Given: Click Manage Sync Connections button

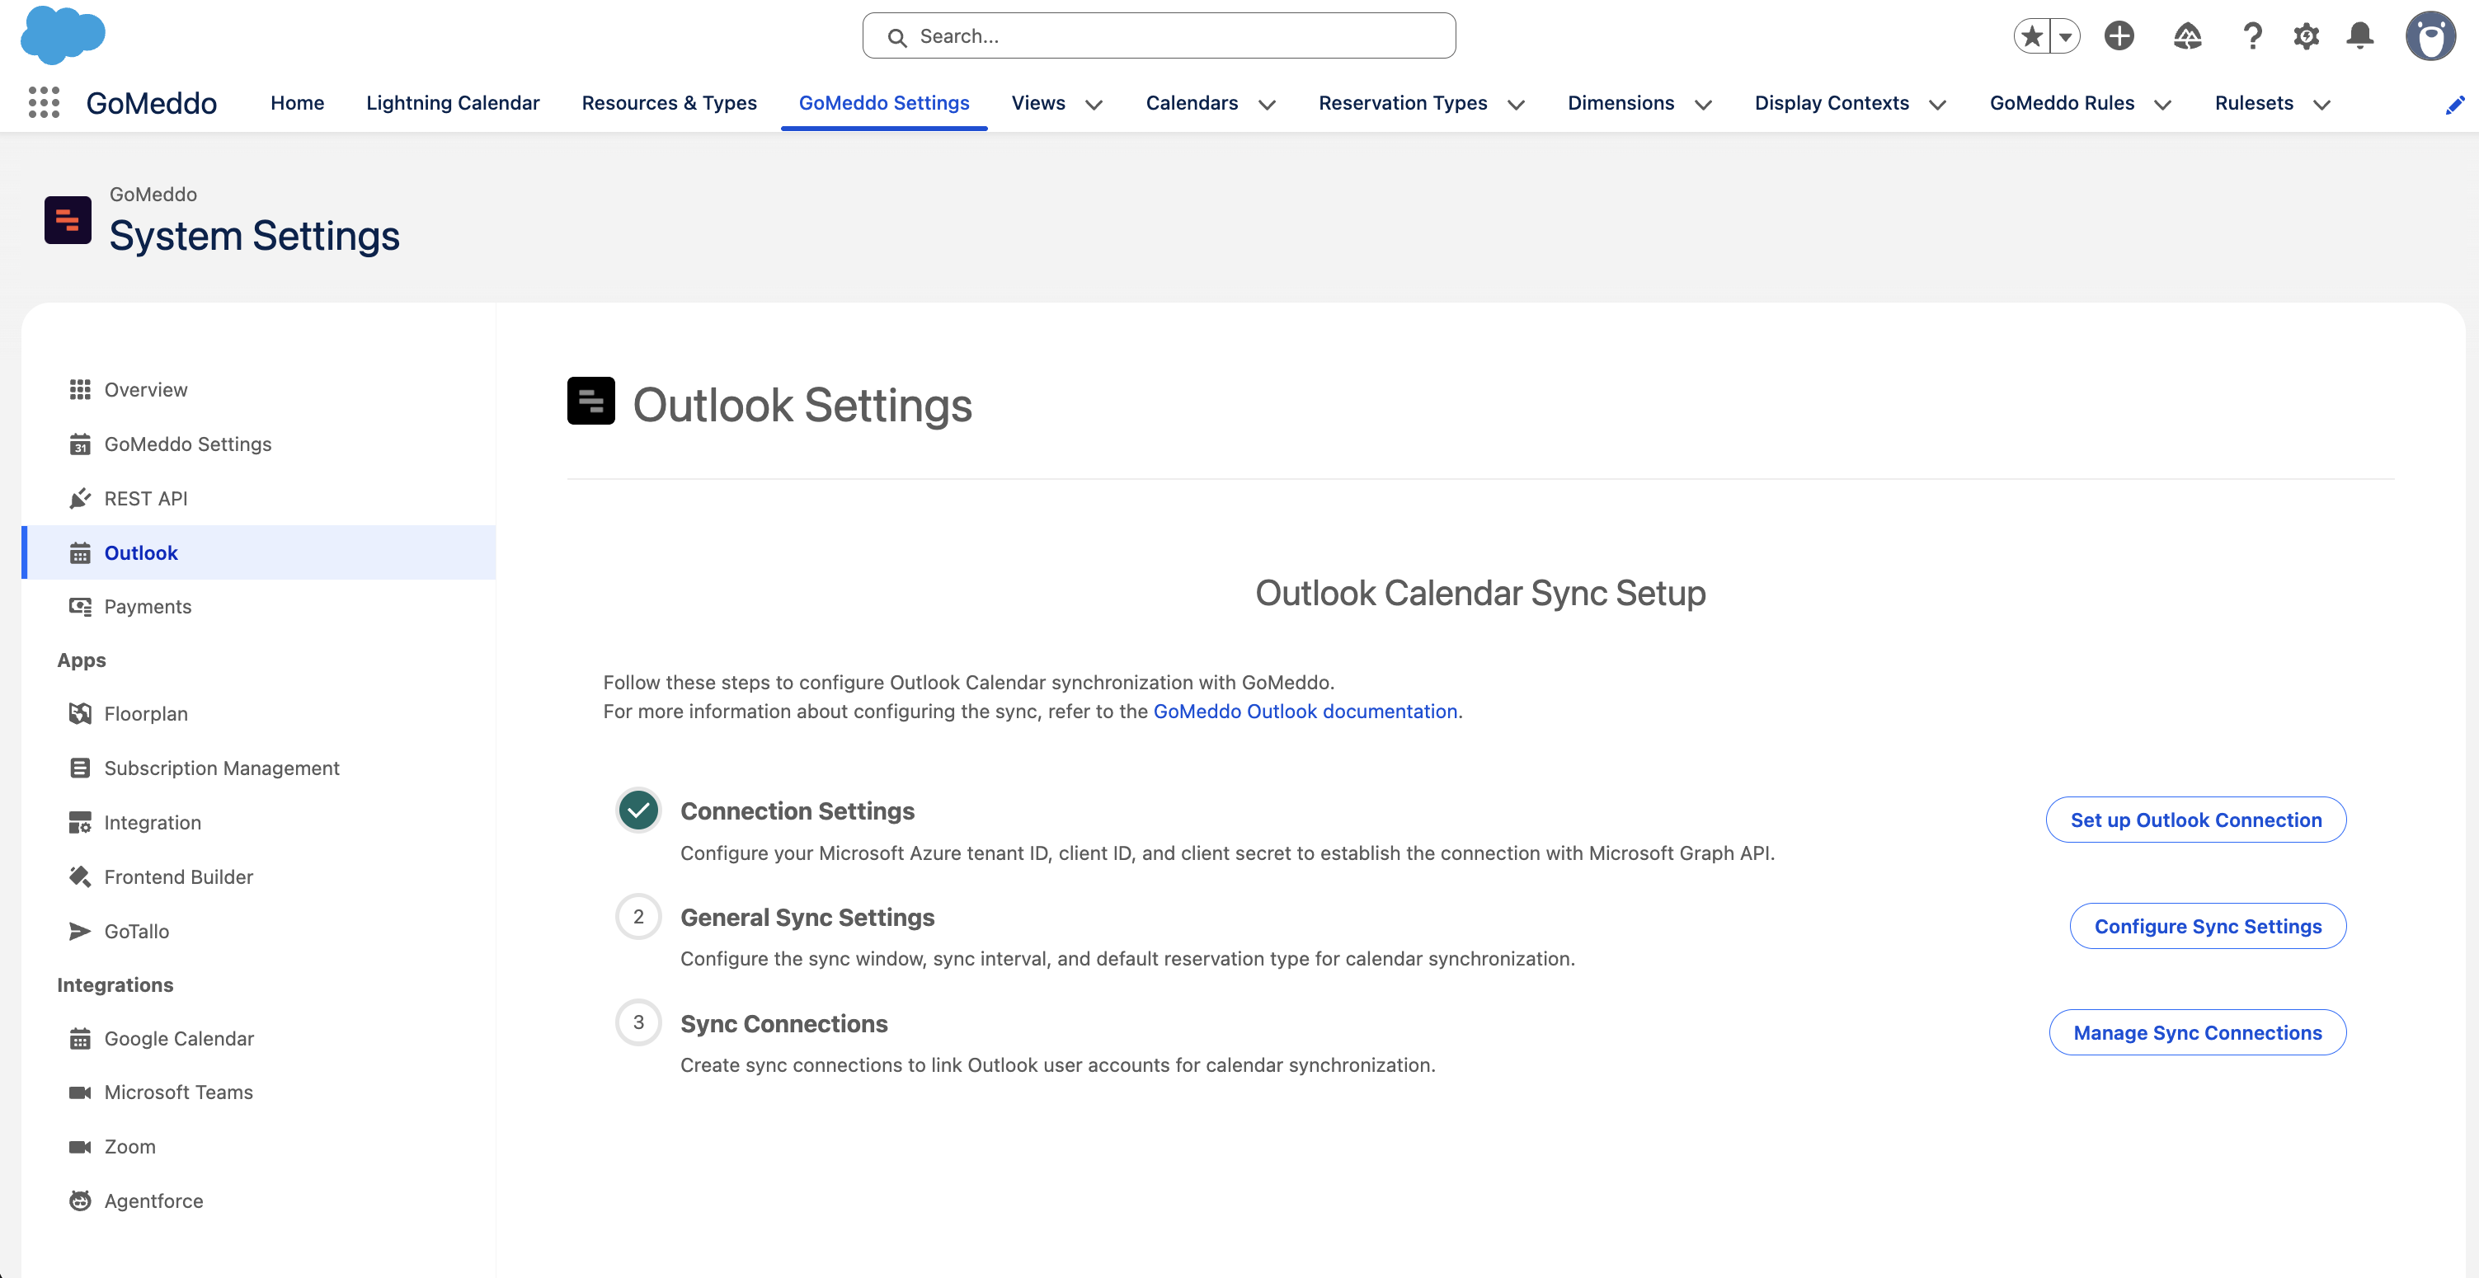Looking at the screenshot, I should point(2198,1032).
